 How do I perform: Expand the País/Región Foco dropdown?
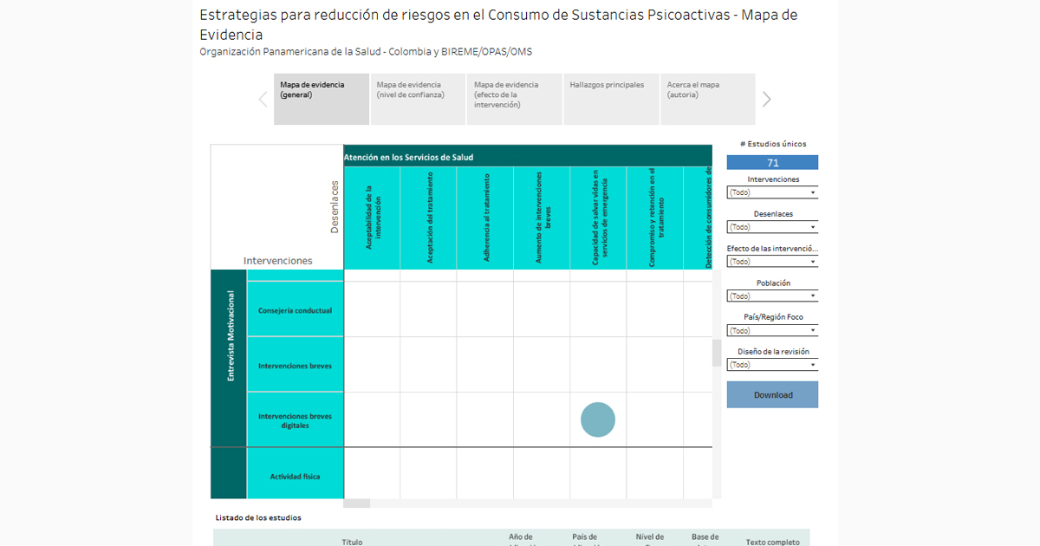click(x=772, y=331)
